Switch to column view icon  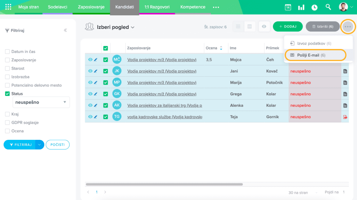[250, 26]
